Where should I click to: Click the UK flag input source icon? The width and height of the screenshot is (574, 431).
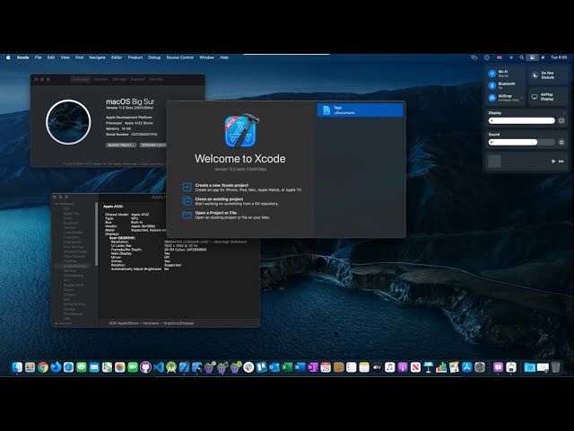click(500, 57)
